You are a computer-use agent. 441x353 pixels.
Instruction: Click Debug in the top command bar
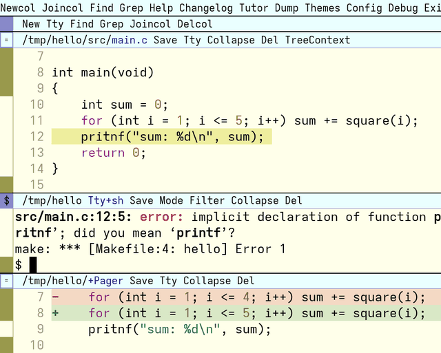click(403, 8)
